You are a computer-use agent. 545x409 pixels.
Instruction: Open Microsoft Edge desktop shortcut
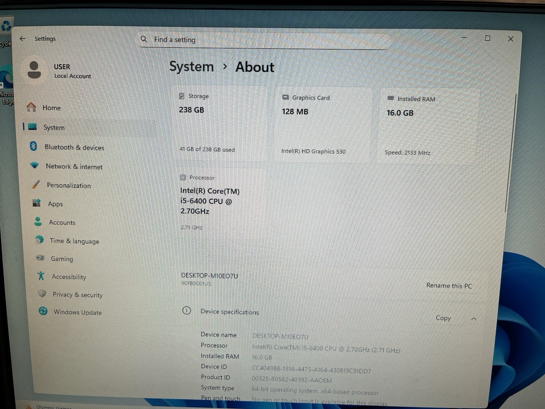click(6, 85)
